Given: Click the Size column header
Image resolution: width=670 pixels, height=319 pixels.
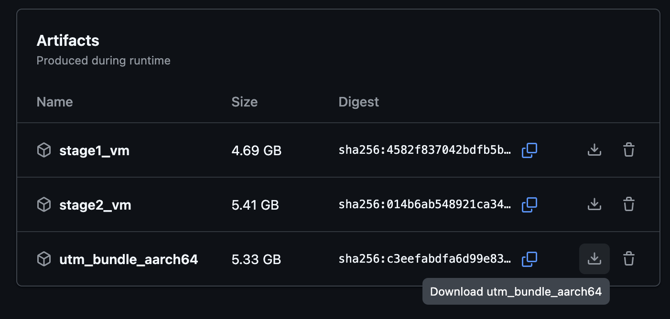Looking at the screenshot, I should tap(245, 102).
